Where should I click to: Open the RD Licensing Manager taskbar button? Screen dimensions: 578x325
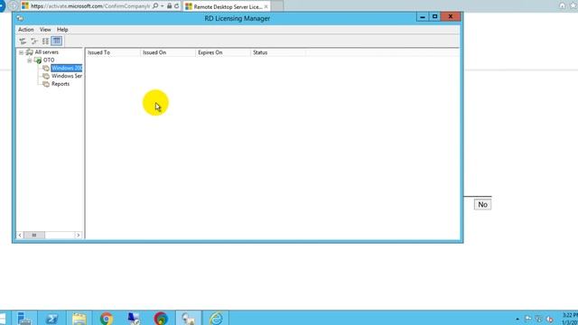189,318
